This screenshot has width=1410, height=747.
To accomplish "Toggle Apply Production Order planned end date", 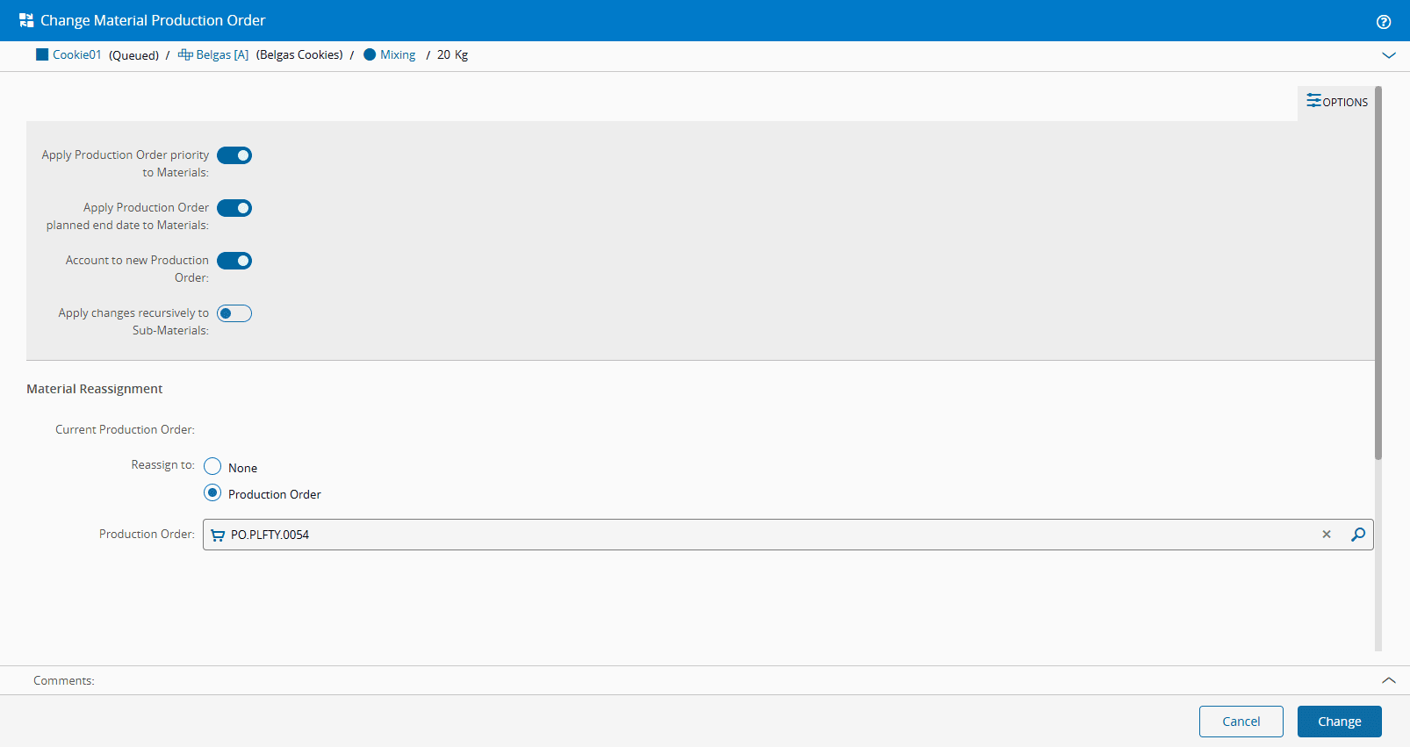I will [234, 208].
